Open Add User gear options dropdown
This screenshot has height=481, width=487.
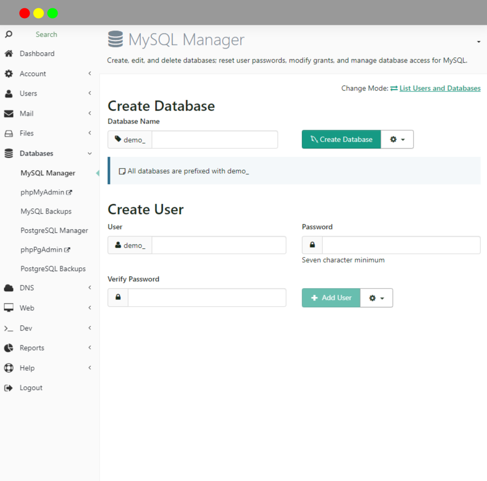377,298
